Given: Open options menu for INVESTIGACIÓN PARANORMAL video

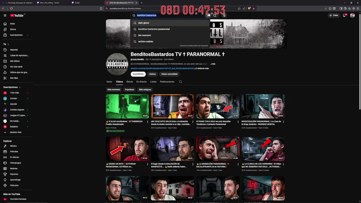Looking at the screenshot, I should pyautogui.click(x=283, y=122).
